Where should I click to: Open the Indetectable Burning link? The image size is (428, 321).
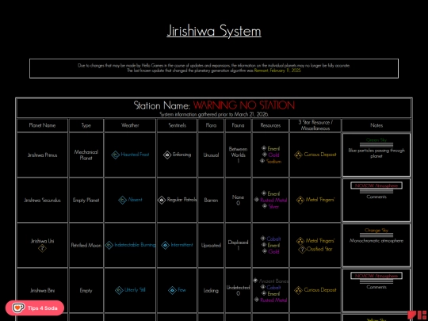click(135, 245)
